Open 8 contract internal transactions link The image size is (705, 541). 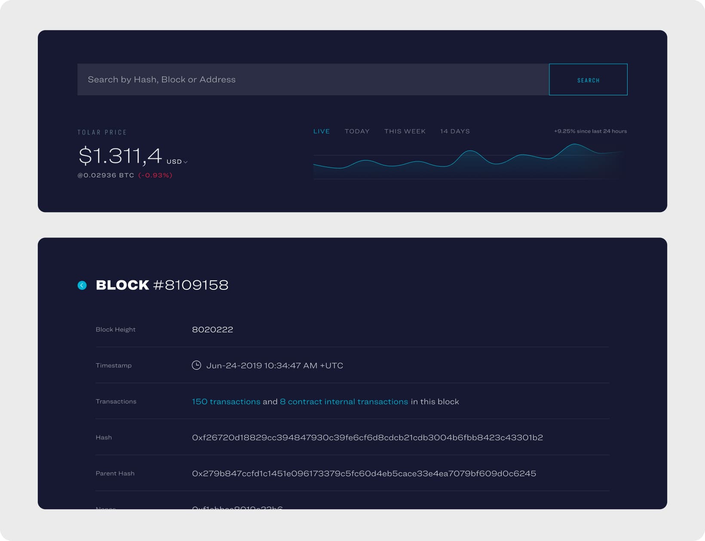(344, 401)
